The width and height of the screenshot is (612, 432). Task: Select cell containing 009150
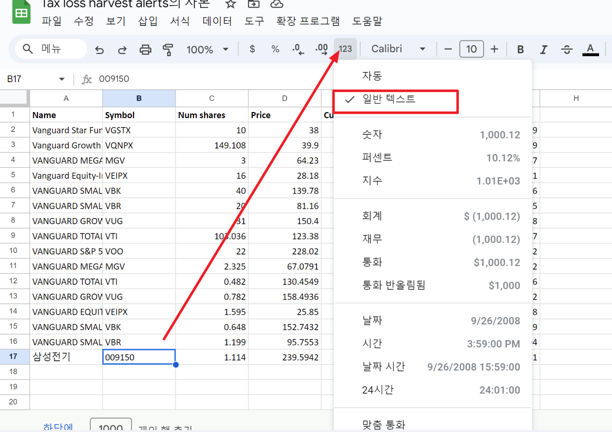coord(139,357)
